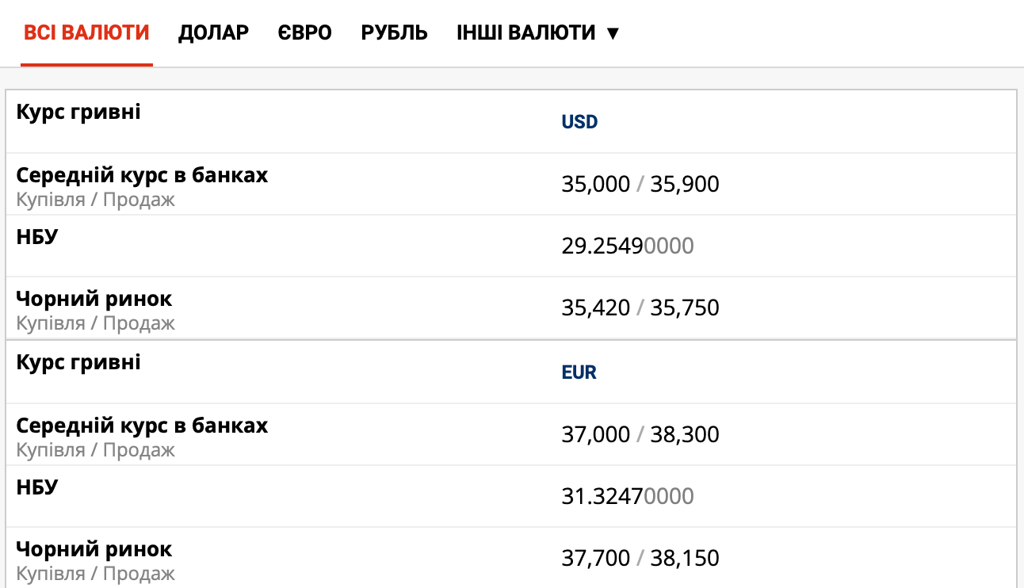Switch to the ДОЛАР tab

point(213,32)
